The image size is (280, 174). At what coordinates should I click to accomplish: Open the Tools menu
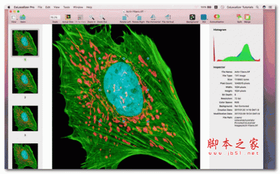pos(66,7)
